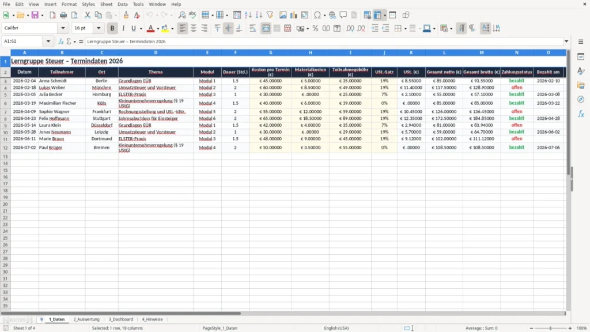Viewport: 590px width, 332px height.
Task: Open the sidebar Navigator compass icon
Action: click(x=581, y=99)
